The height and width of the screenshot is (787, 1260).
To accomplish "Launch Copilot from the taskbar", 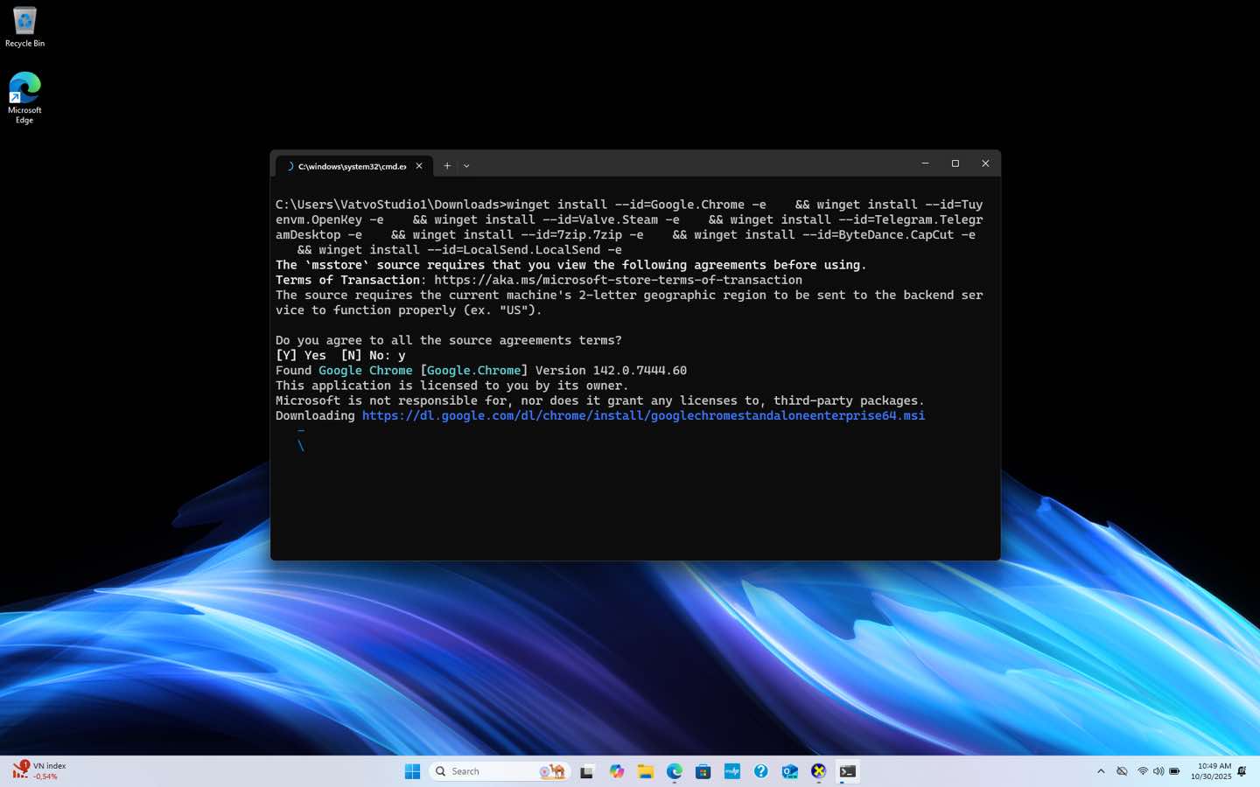I will [617, 771].
